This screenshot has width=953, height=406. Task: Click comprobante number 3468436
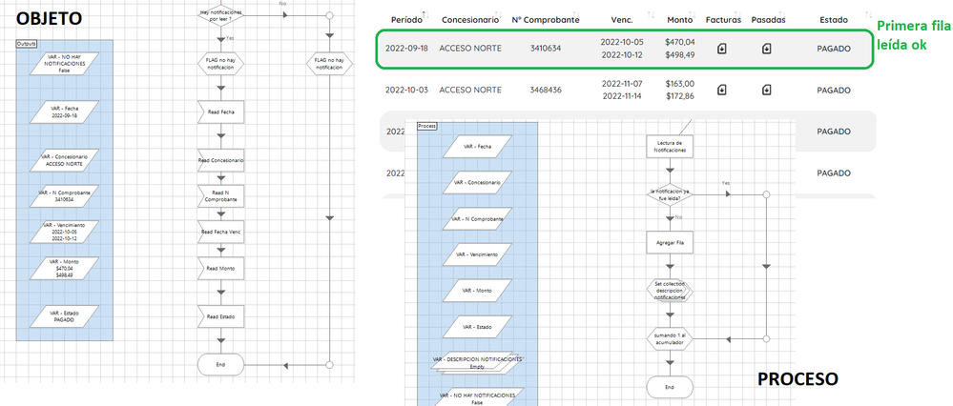[545, 90]
